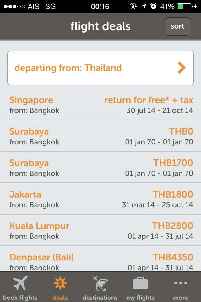
Task: Tap the alarm clock status icon
Action: [x=153, y=6]
